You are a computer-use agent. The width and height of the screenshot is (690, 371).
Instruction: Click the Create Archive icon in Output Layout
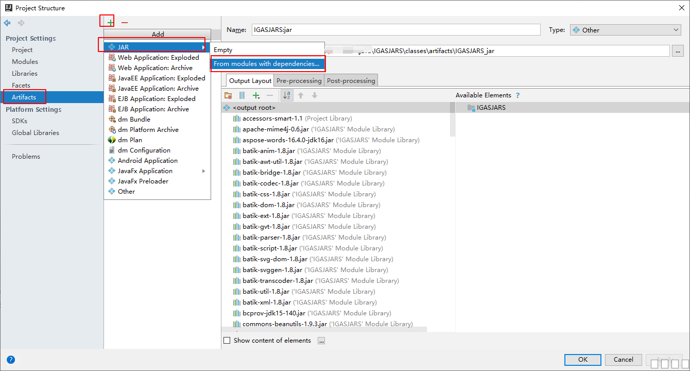tap(242, 95)
